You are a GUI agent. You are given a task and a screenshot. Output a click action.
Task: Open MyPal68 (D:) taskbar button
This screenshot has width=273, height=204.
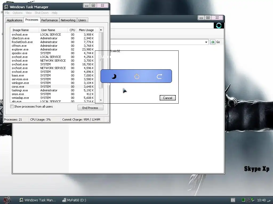(74, 200)
